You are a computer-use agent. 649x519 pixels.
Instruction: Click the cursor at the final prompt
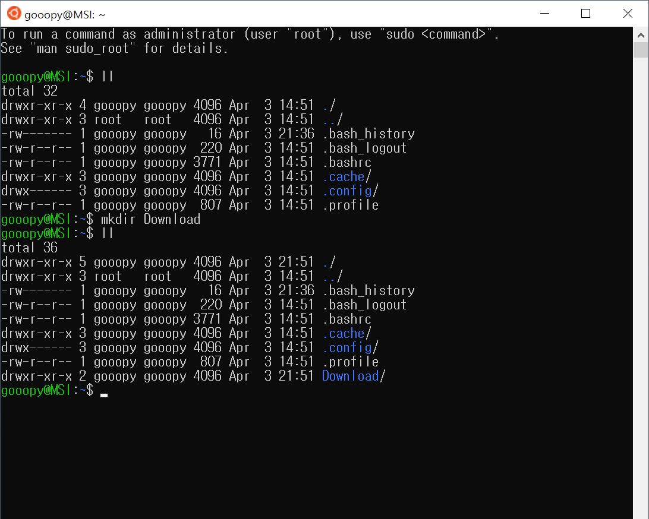(x=104, y=395)
